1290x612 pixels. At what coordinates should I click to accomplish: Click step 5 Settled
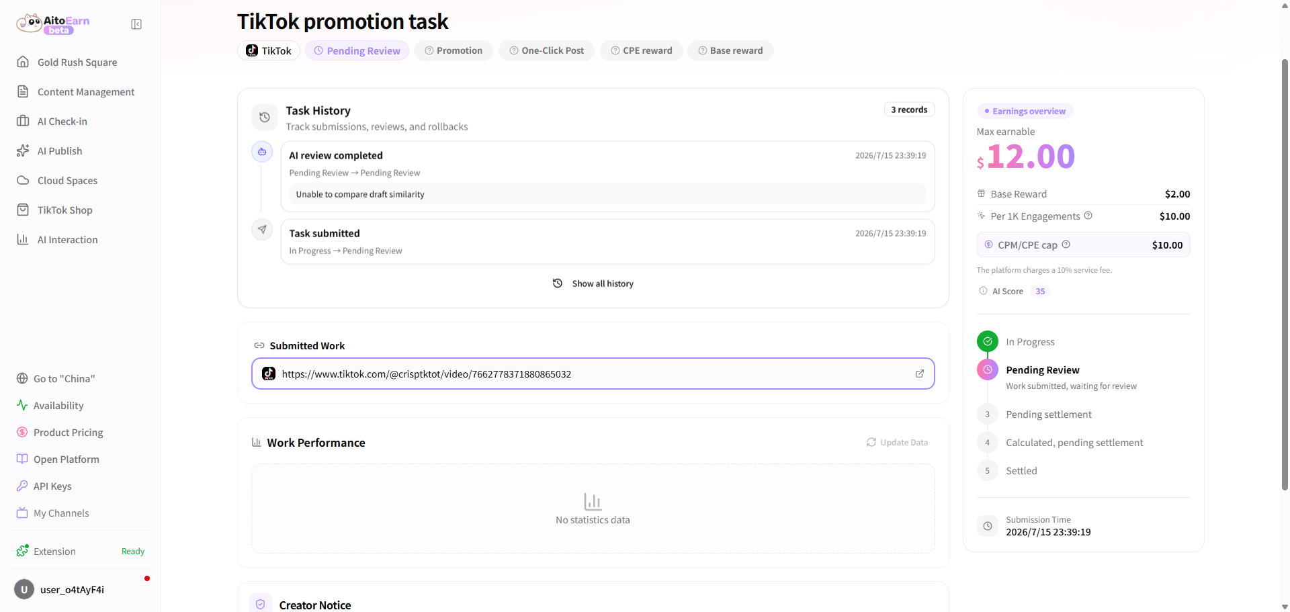pos(988,470)
